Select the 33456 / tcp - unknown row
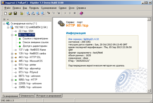The width and height of the screenshot is (153, 103). (30, 87)
